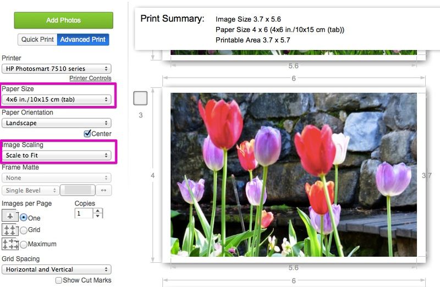
Task: Click the Image Size 3.7 x 5.6 summary text
Action: click(248, 19)
